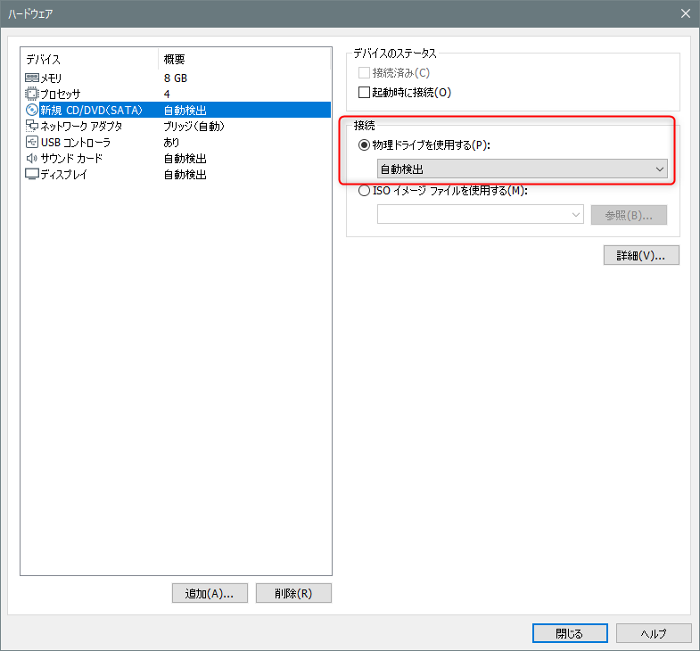The width and height of the screenshot is (700, 651).
Task: Select the メモリ device row
Action: (176, 78)
